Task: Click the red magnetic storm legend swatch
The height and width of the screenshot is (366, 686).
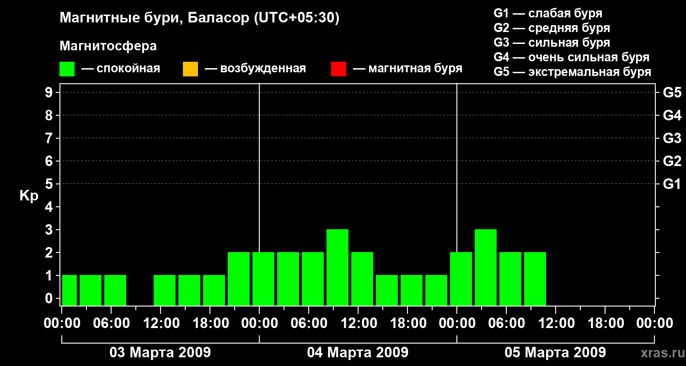Action: point(338,69)
